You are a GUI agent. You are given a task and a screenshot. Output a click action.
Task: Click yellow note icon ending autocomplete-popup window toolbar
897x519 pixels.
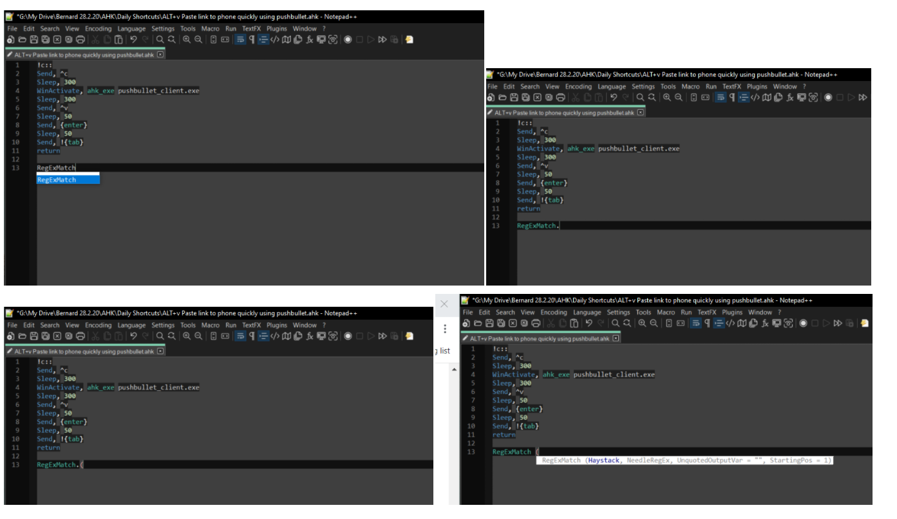[409, 39]
